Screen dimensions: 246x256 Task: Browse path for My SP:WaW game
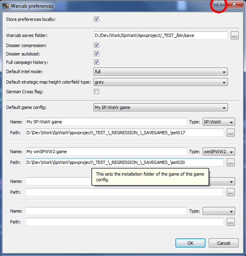(230, 133)
